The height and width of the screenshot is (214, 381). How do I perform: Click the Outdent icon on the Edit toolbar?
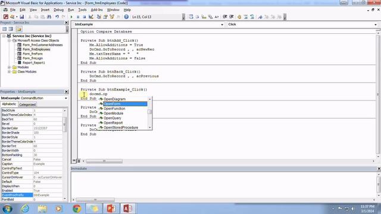(232, 17)
